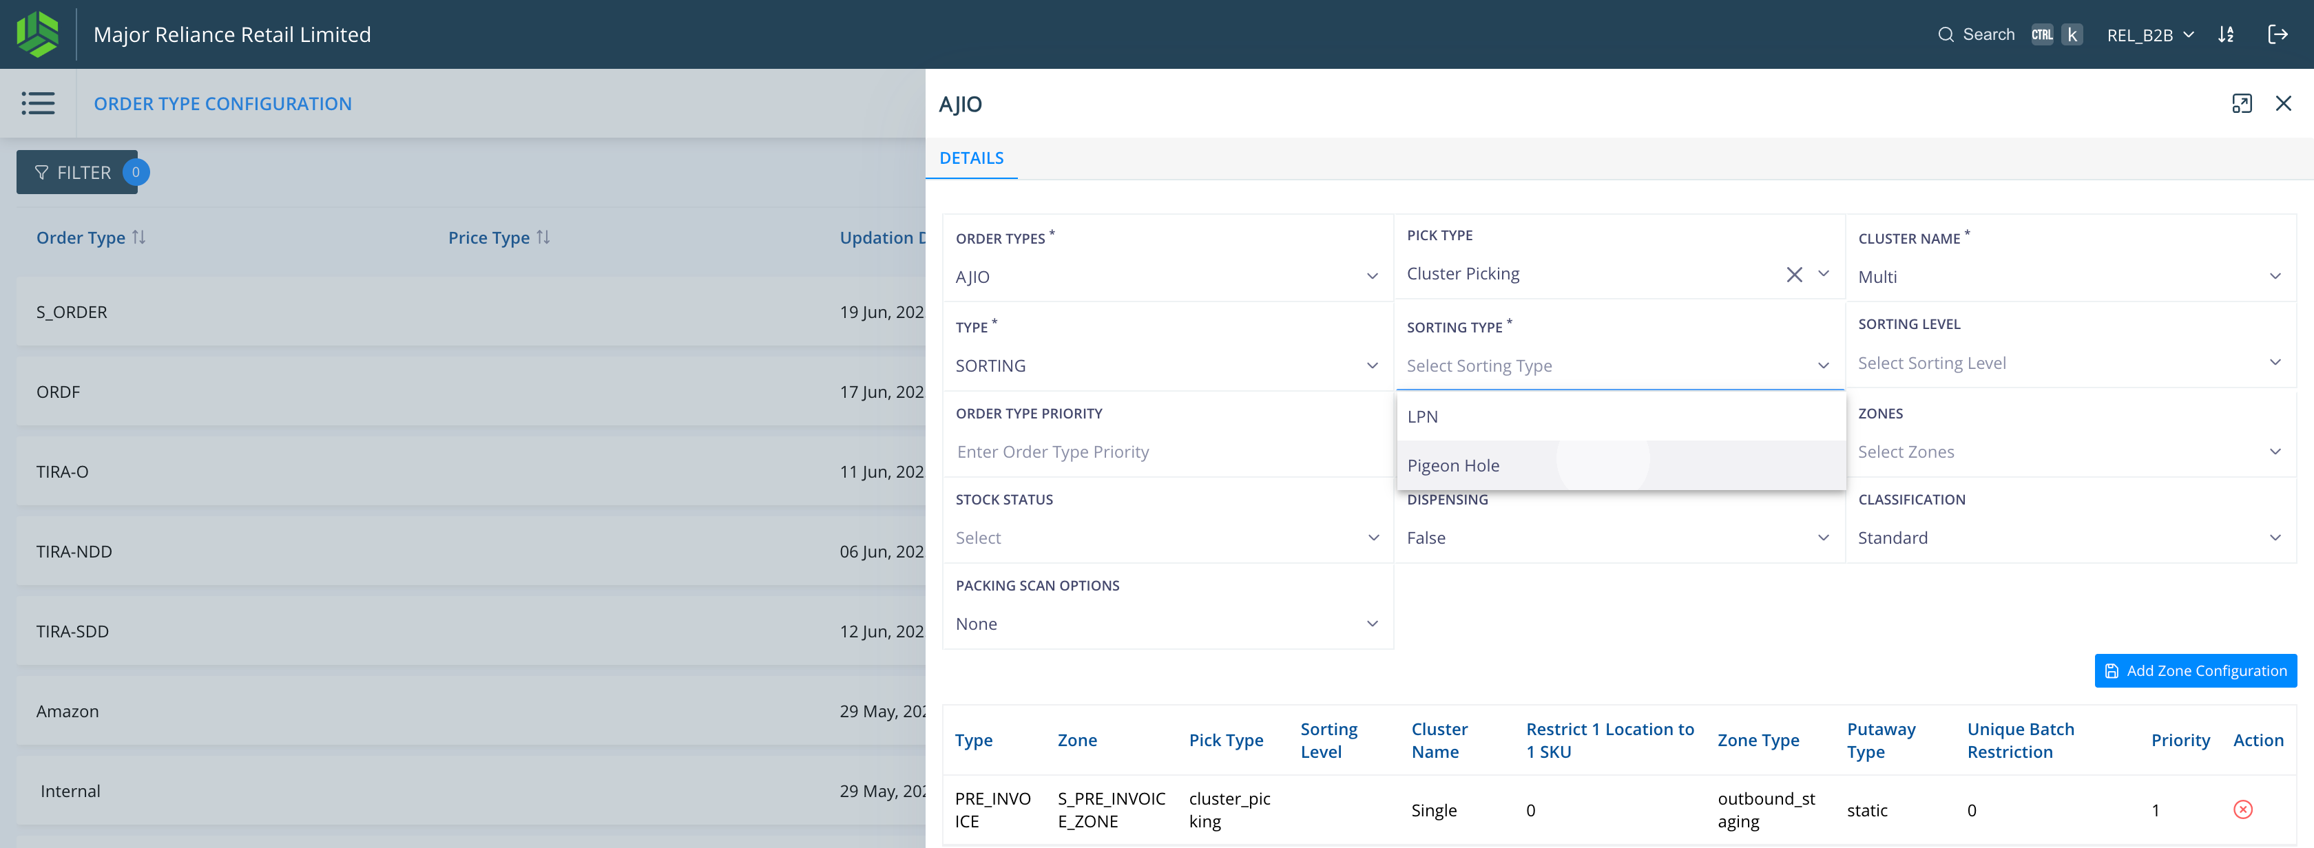The width and height of the screenshot is (2314, 848).
Task: Click ORDER TYPE CONFIGURATION page title
Action: (x=222, y=103)
